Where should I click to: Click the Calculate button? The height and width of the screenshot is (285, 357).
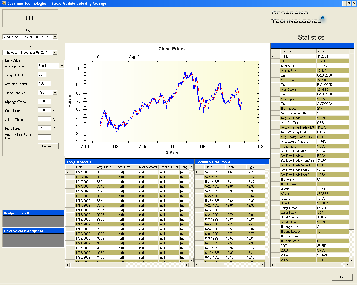coord(48,146)
